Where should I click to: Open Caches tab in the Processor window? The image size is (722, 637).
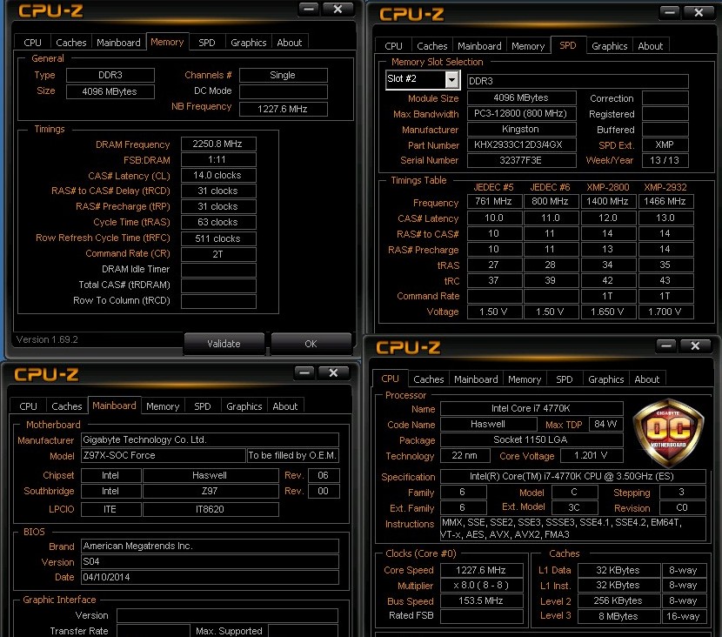(428, 379)
